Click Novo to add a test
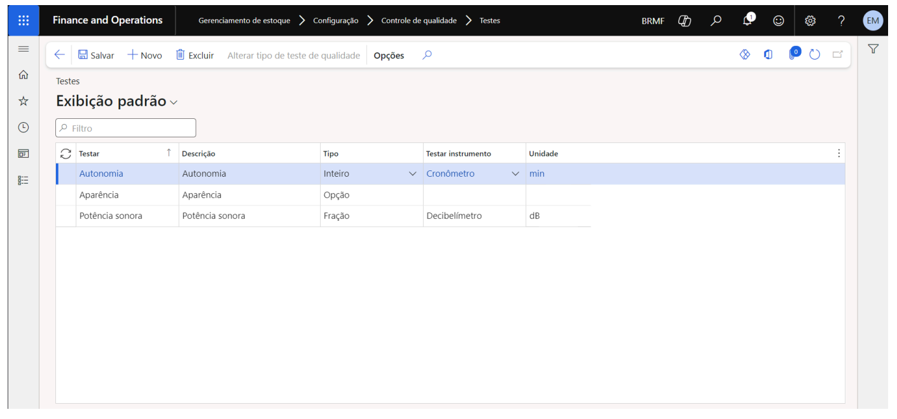The image size is (897, 419). [x=144, y=55]
